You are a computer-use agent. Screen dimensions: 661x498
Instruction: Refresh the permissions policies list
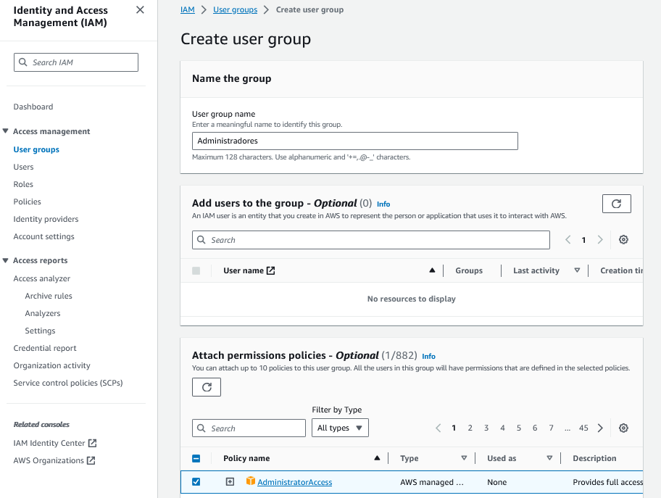click(x=206, y=387)
